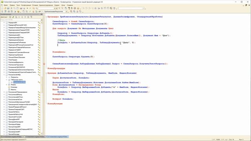Click the Возврат ПолеДата code line
Viewport: 251px width, 141px height.
tap(63, 99)
